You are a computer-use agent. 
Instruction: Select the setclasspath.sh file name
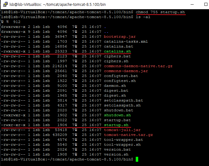pos(122,105)
